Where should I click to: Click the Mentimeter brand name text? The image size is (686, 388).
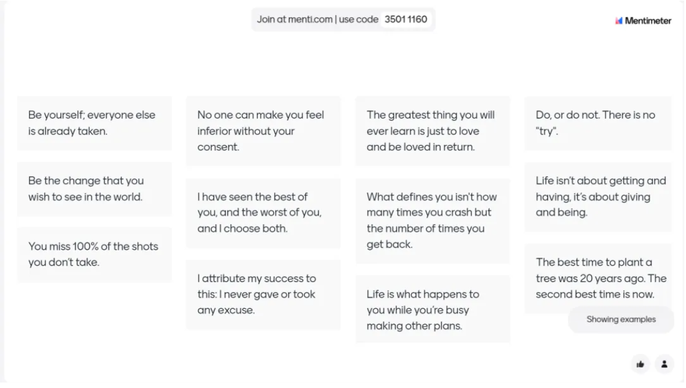[x=648, y=21]
